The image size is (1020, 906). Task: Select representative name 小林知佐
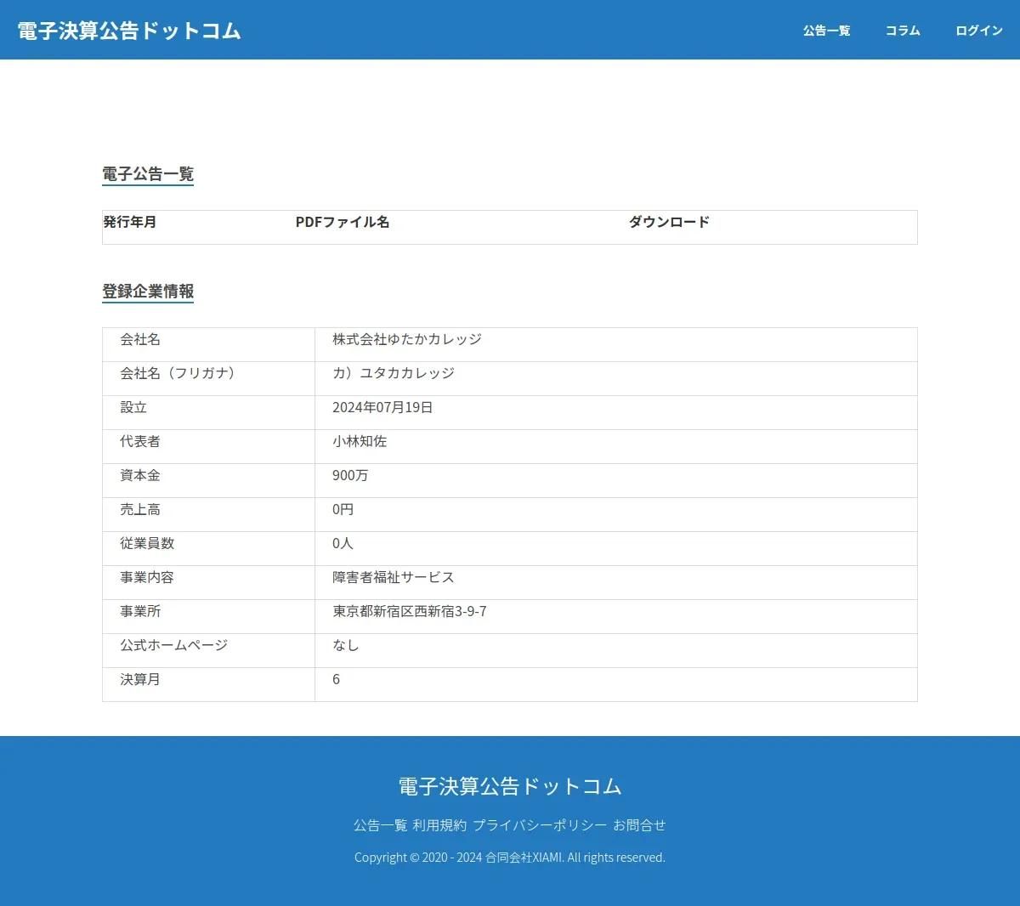(360, 441)
